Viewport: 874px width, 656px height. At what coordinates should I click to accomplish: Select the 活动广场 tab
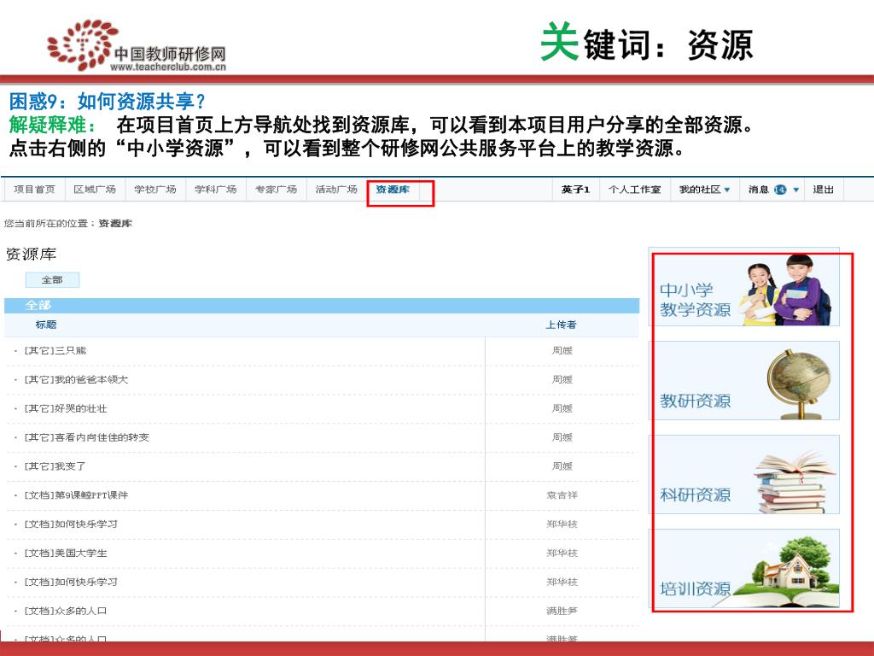[x=336, y=190]
